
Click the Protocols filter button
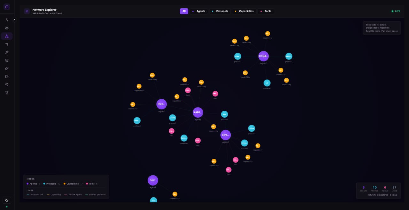(220, 11)
